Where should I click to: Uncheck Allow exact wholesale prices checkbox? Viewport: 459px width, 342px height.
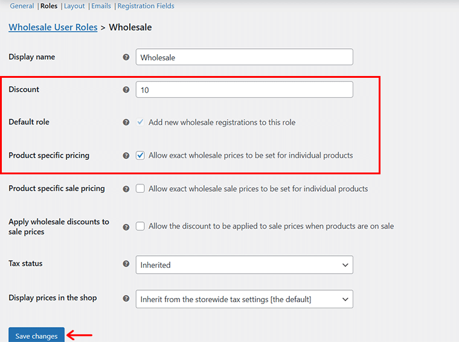(140, 155)
